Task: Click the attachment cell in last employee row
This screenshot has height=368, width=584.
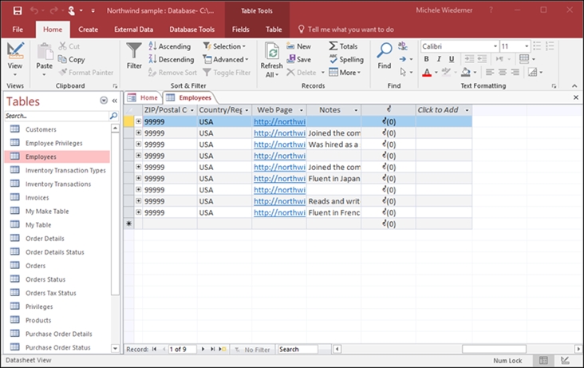Action: coord(389,212)
